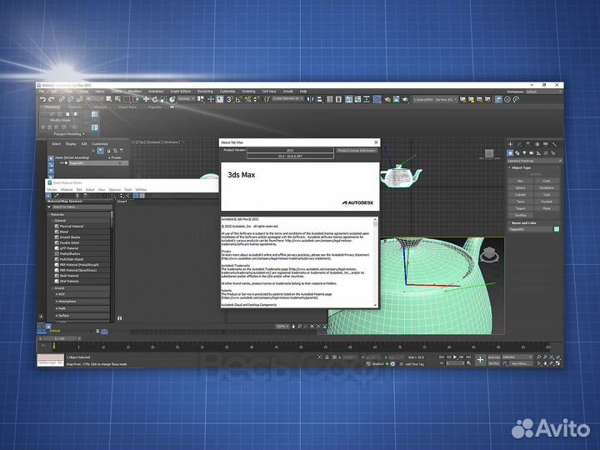Open the Teapot001 object color swatch
This screenshot has height=450, width=600.
[x=557, y=229]
